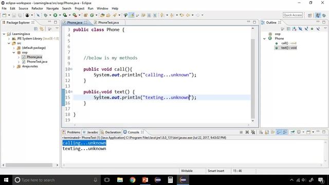Screen dimensions: 329x185
Task: Expand the (default package) node
Action: (x=14, y=48)
